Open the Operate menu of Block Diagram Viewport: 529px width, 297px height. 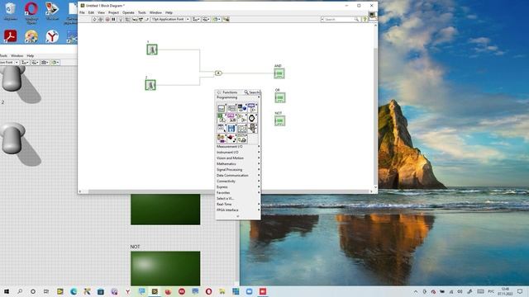[x=128, y=12]
